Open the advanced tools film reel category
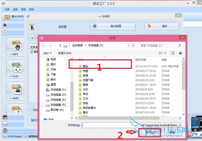 point(5,130)
